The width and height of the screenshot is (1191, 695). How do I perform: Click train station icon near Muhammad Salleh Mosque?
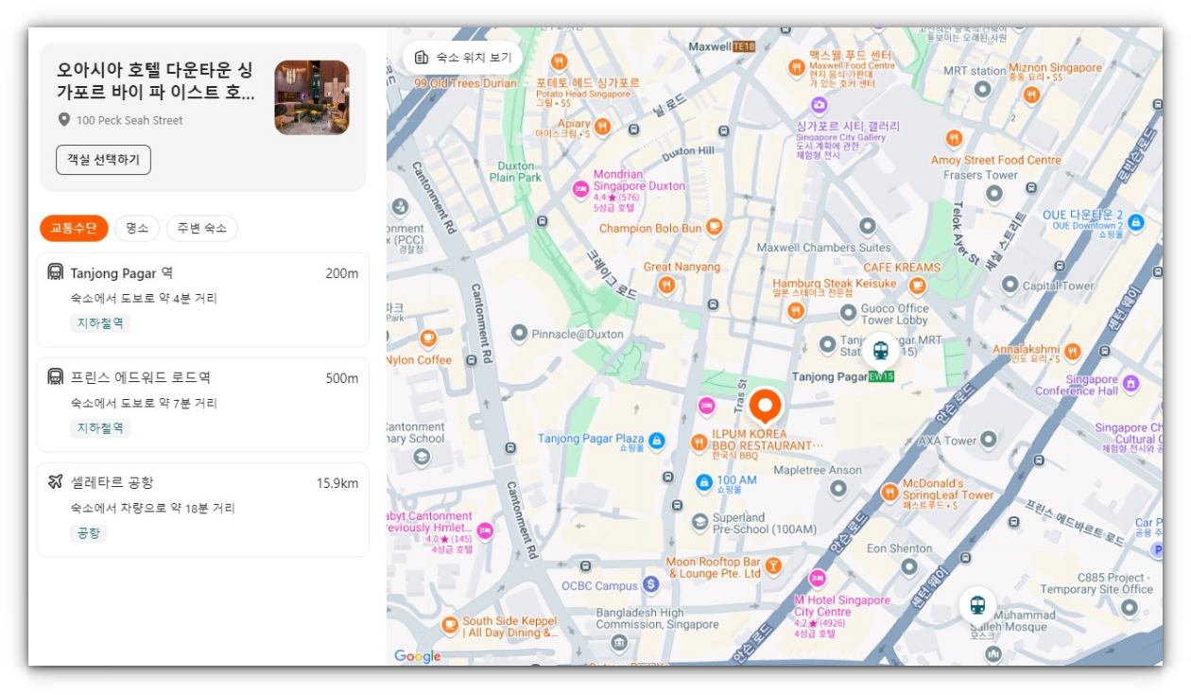pyautogui.click(x=977, y=604)
